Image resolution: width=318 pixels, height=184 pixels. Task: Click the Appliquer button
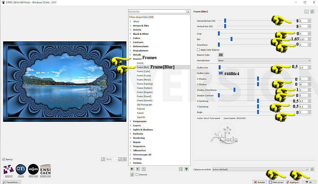pyautogui.click(x=293, y=182)
